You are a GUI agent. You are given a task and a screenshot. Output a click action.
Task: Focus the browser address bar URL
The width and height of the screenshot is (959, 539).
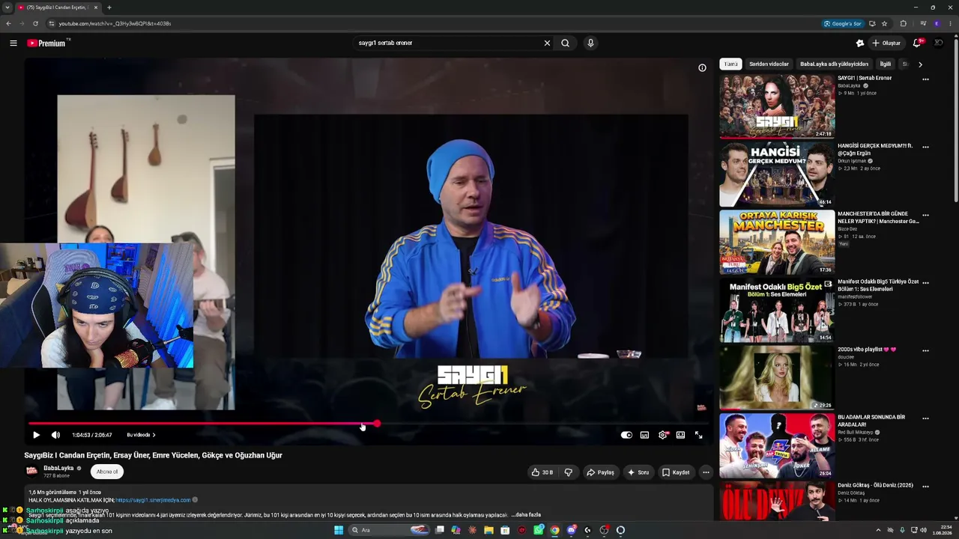pyautogui.click(x=115, y=23)
